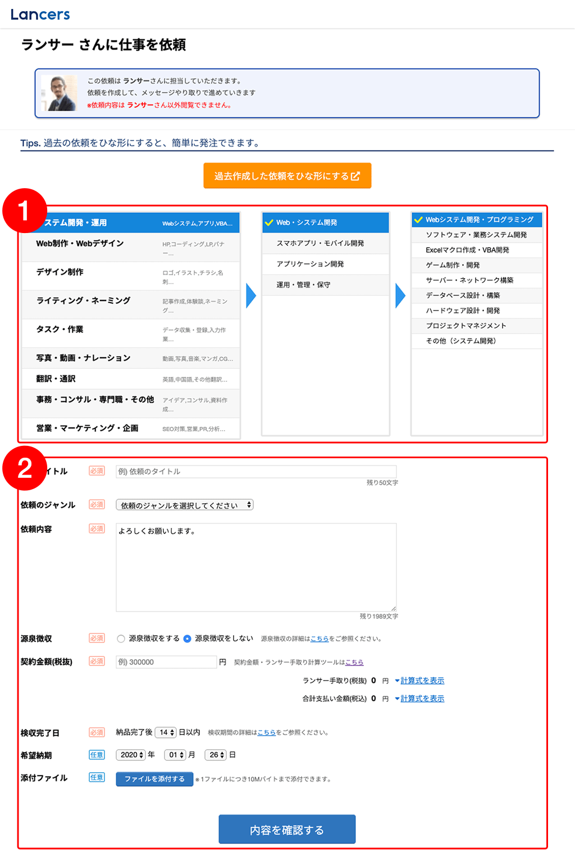Click ファイルを添付する button
This screenshot has height=862, width=575.
click(154, 779)
